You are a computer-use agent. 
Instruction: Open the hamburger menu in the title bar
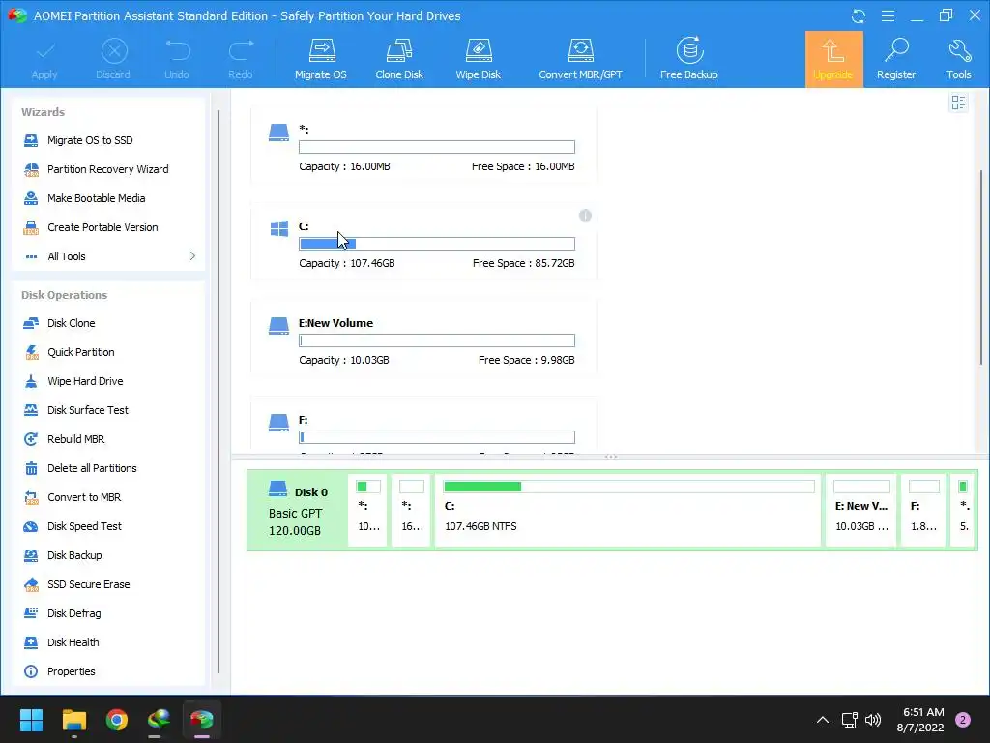click(x=888, y=15)
